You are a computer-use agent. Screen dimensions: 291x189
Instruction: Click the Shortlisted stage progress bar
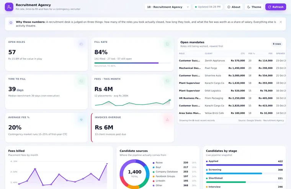(244, 182)
